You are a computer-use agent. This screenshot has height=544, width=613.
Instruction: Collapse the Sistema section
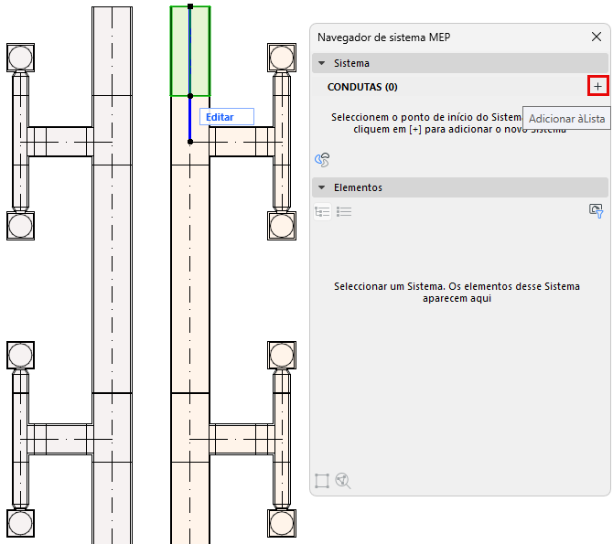[x=321, y=63]
